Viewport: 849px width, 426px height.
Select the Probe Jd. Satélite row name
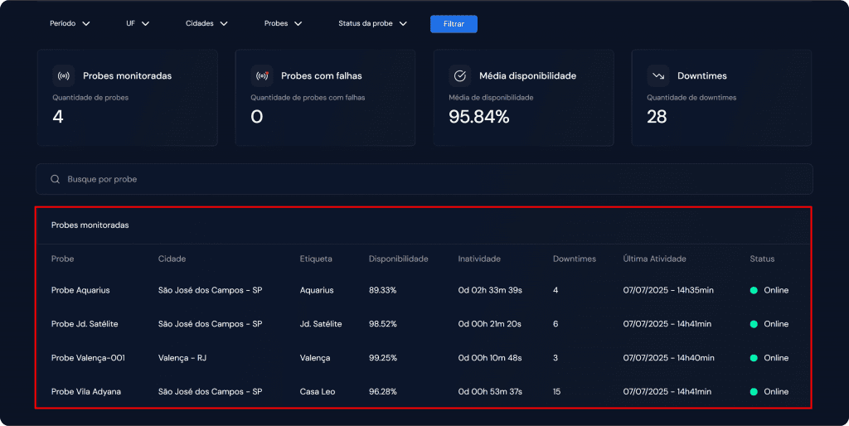[x=85, y=324]
